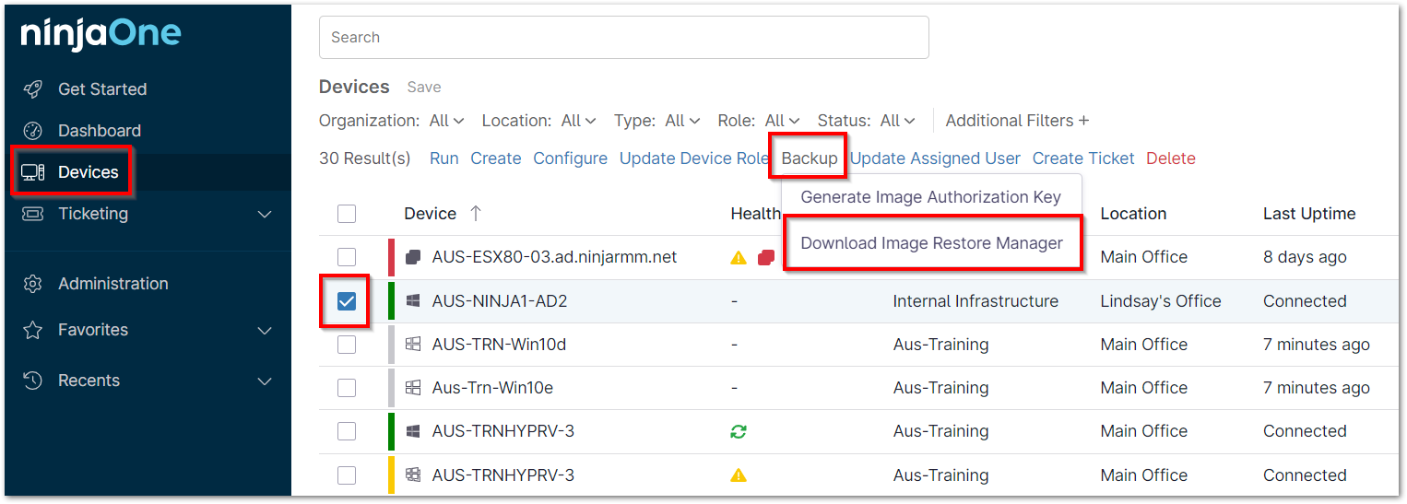Viewport: 1407px width, 504px height.
Task: Open the Location filter dropdown
Action: pyautogui.click(x=579, y=121)
